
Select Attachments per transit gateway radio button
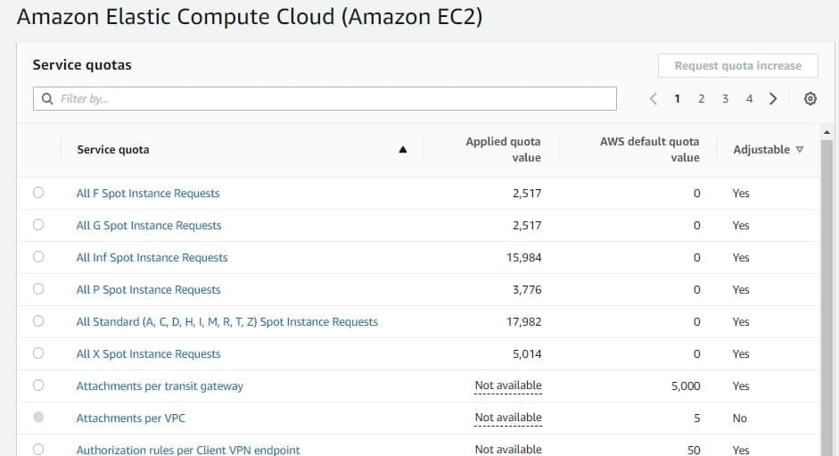(x=38, y=386)
